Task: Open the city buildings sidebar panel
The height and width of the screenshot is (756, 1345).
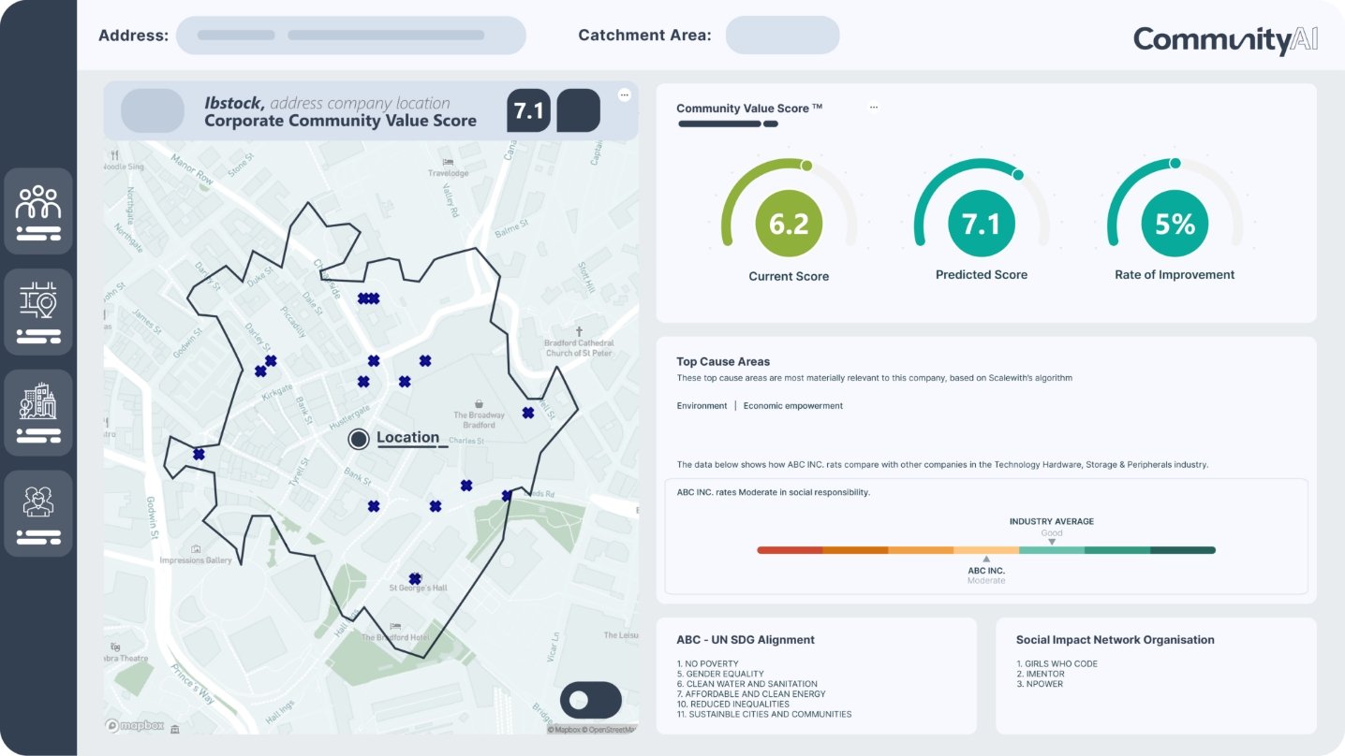Action: [x=38, y=411]
